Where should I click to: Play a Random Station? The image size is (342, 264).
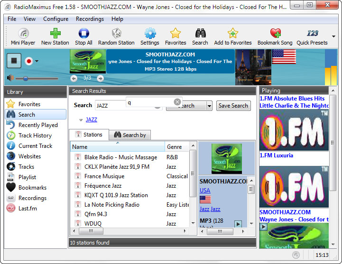click(116, 36)
